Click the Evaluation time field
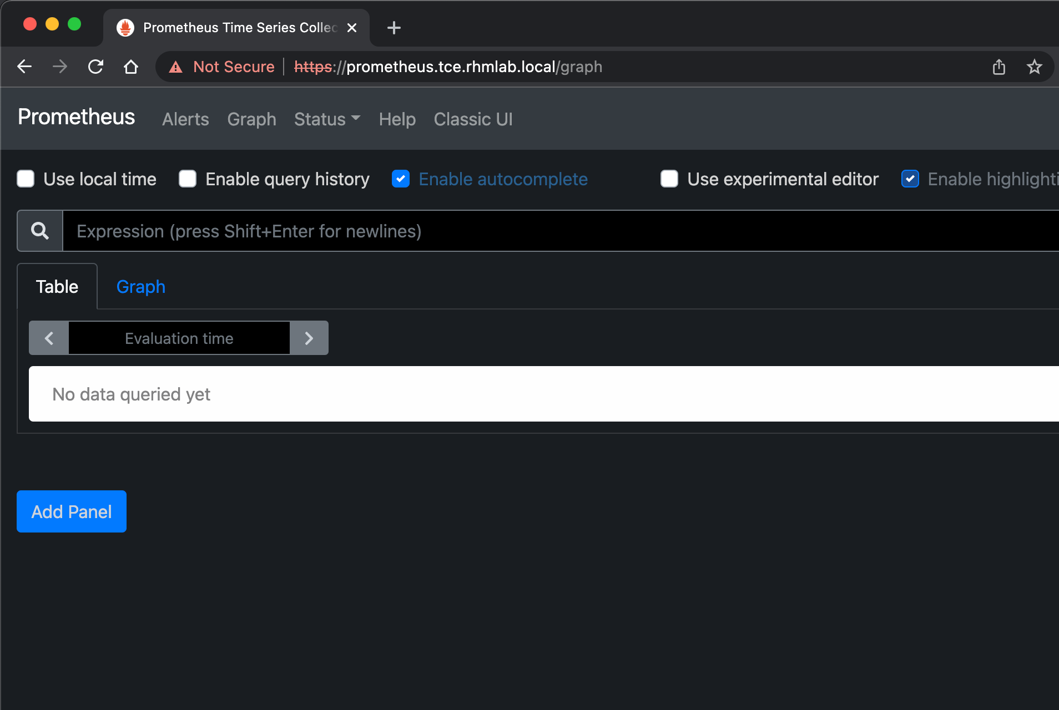The image size is (1059, 710). pyautogui.click(x=179, y=338)
